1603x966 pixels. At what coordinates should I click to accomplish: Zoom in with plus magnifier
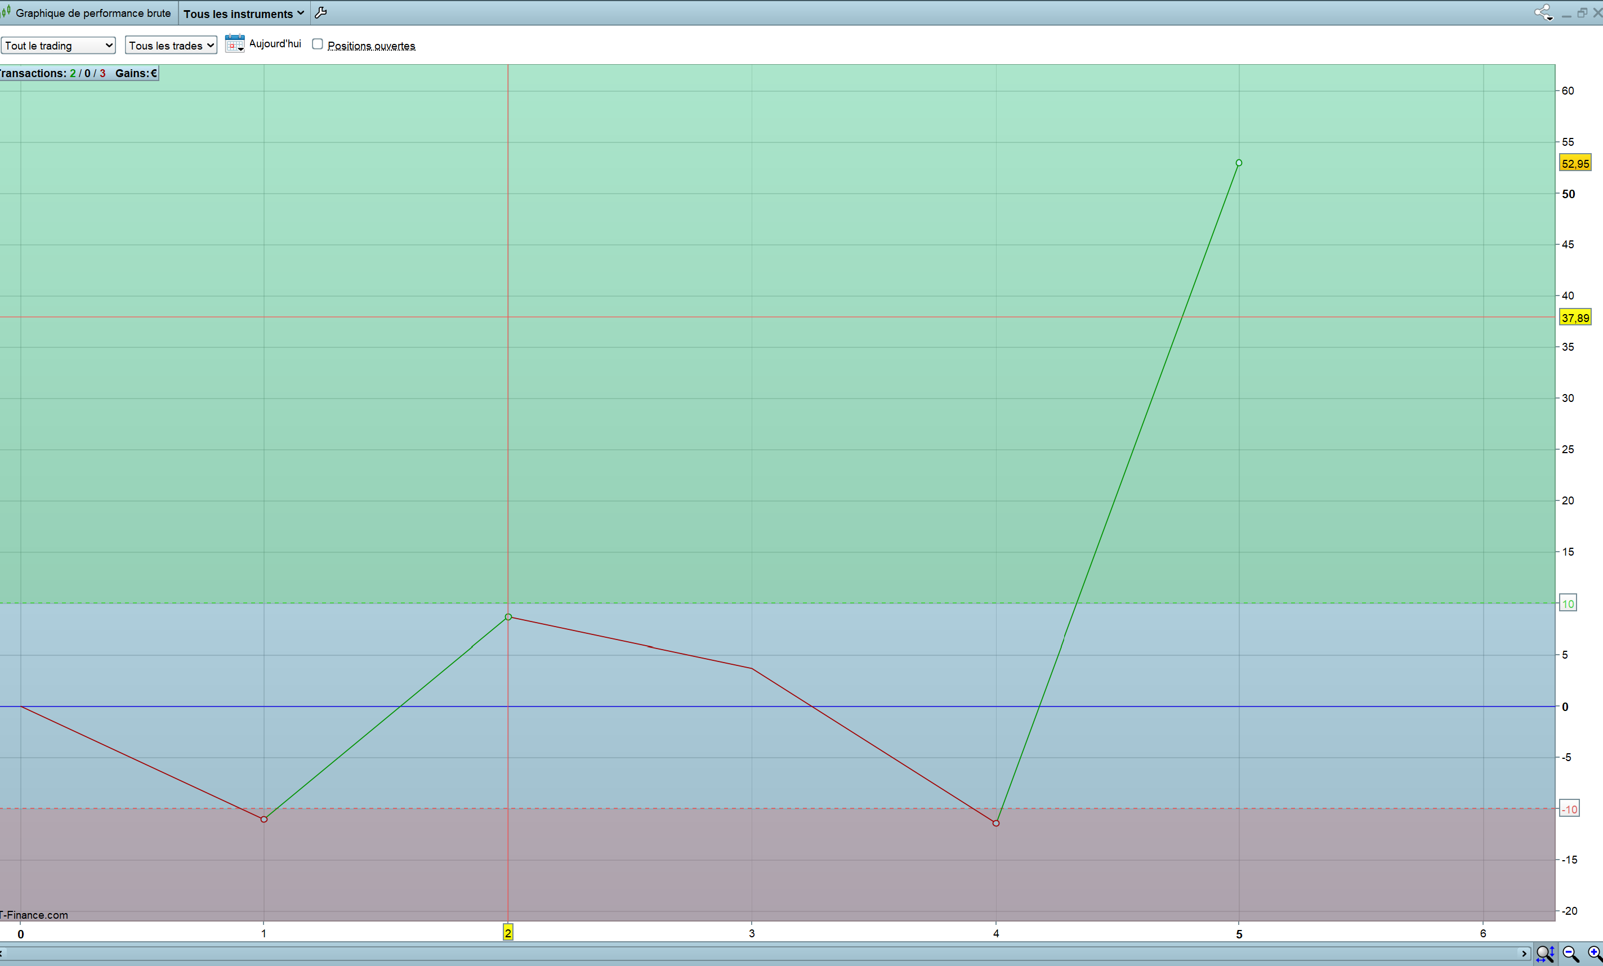[x=1595, y=954]
